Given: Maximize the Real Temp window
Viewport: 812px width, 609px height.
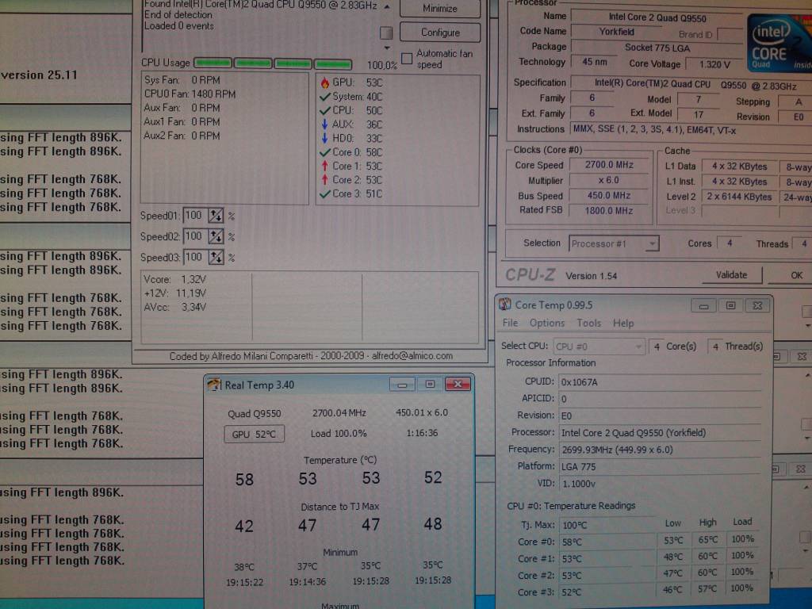Looking at the screenshot, I should click(430, 385).
